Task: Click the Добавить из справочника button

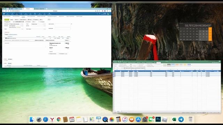Action: point(39,40)
